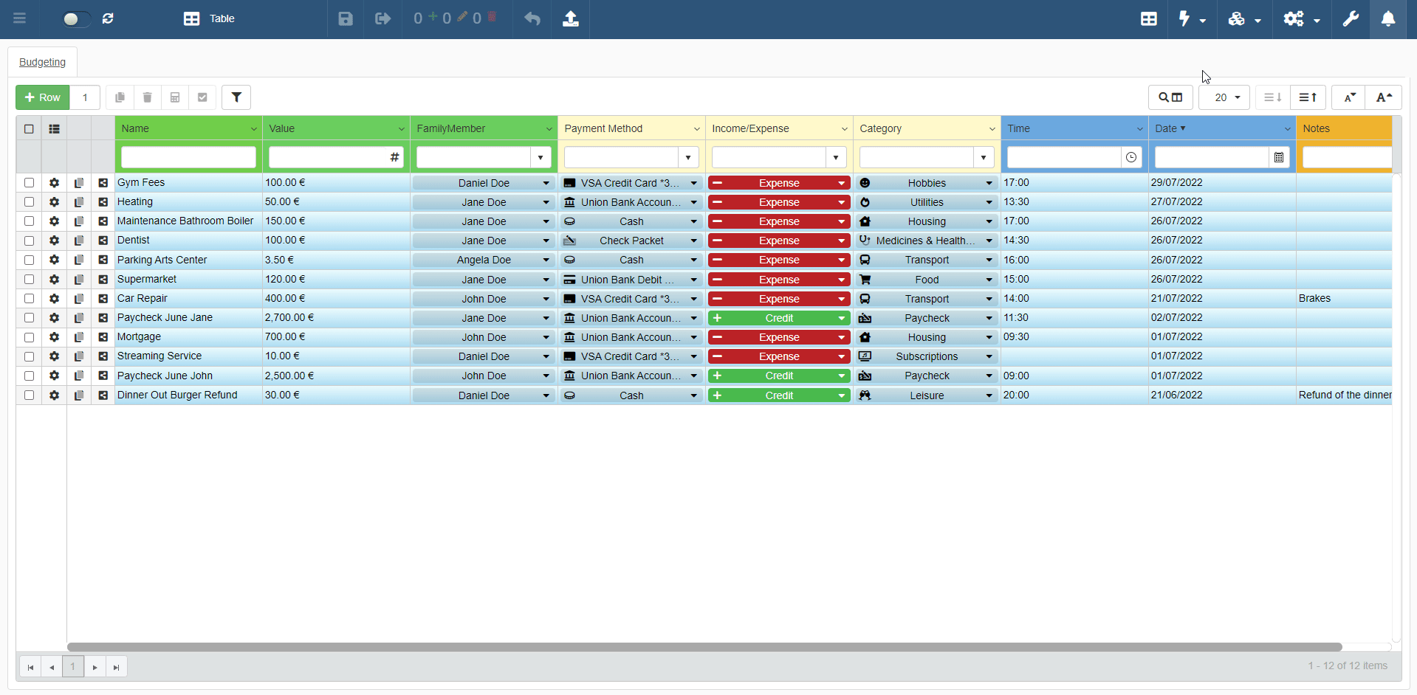Click the Table view menu item
The height and width of the screenshot is (695, 1417).
(209, 19)
